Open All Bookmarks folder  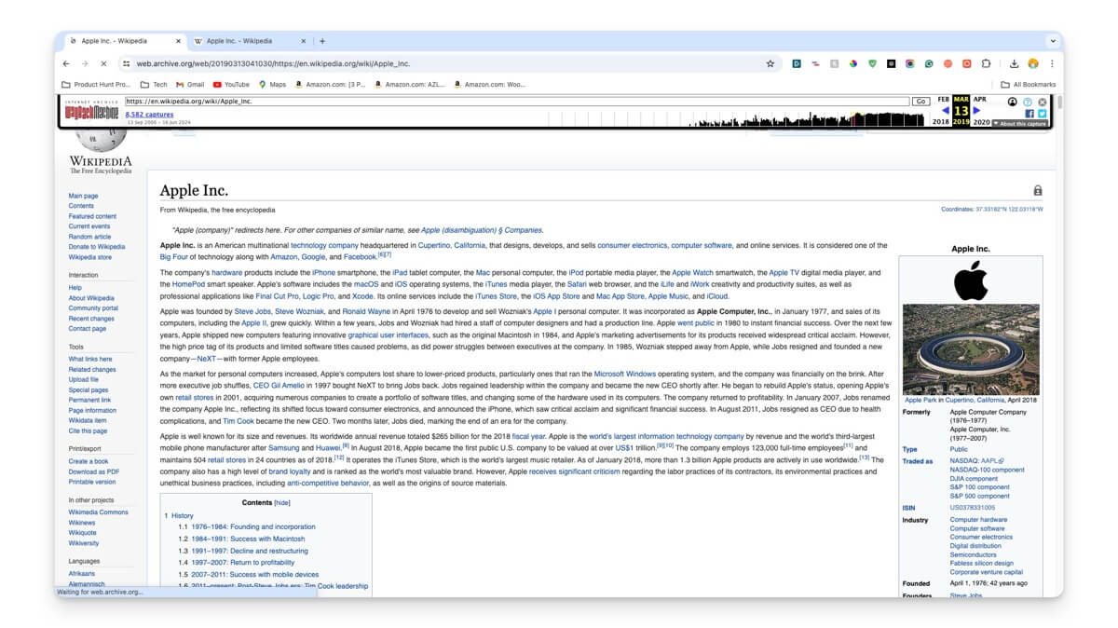pos(1029,84)
